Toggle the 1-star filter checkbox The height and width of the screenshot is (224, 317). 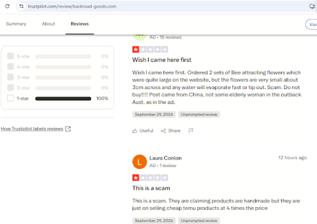pyautogui.click(x=11, y=98)
